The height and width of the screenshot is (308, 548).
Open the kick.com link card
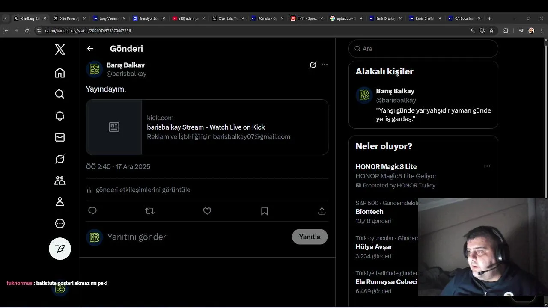(x=207, y=127)
